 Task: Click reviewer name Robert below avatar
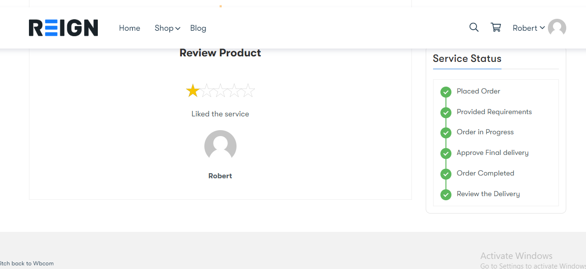pyautogui.click(x=220, y=176)
